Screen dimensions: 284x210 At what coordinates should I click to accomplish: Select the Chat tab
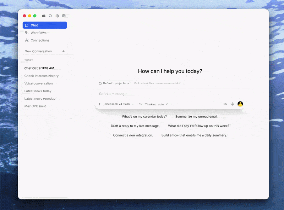tap(45, 25)
